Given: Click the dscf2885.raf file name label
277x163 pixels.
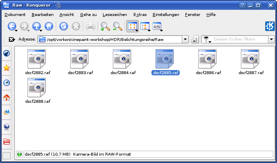Looking at the screenshot, I should pyautogui.click(x=165, y=72).
